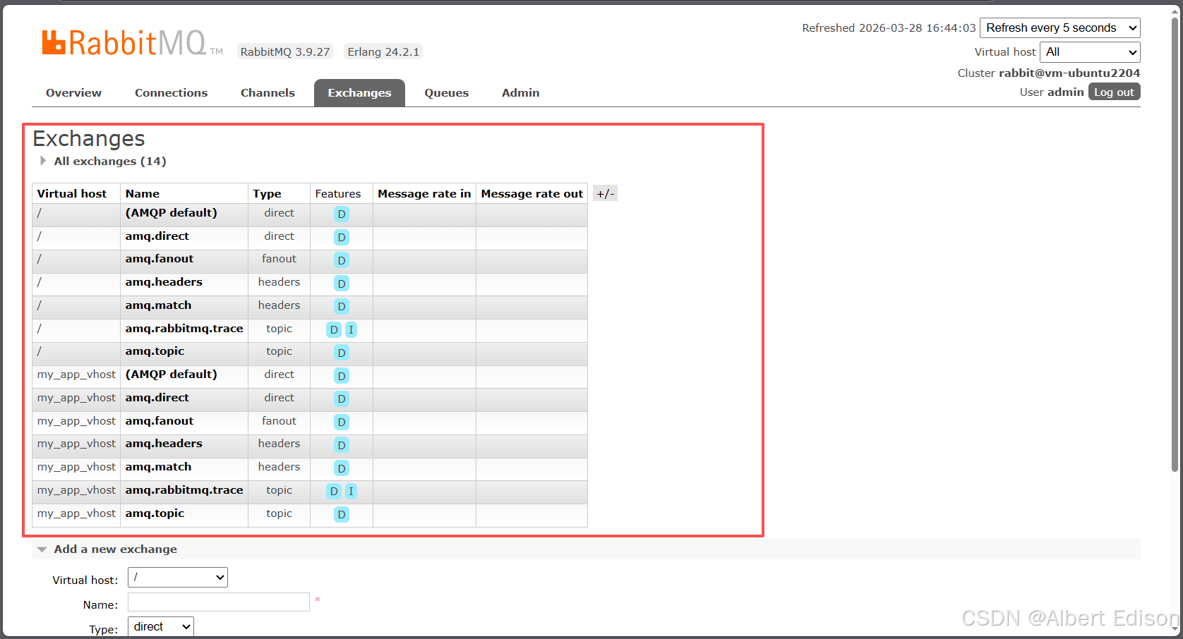Click the D badge for my_app_vhost amq.topic
Image resolution: width=1183 pixels, height=639 pixels.
(342, 514)
